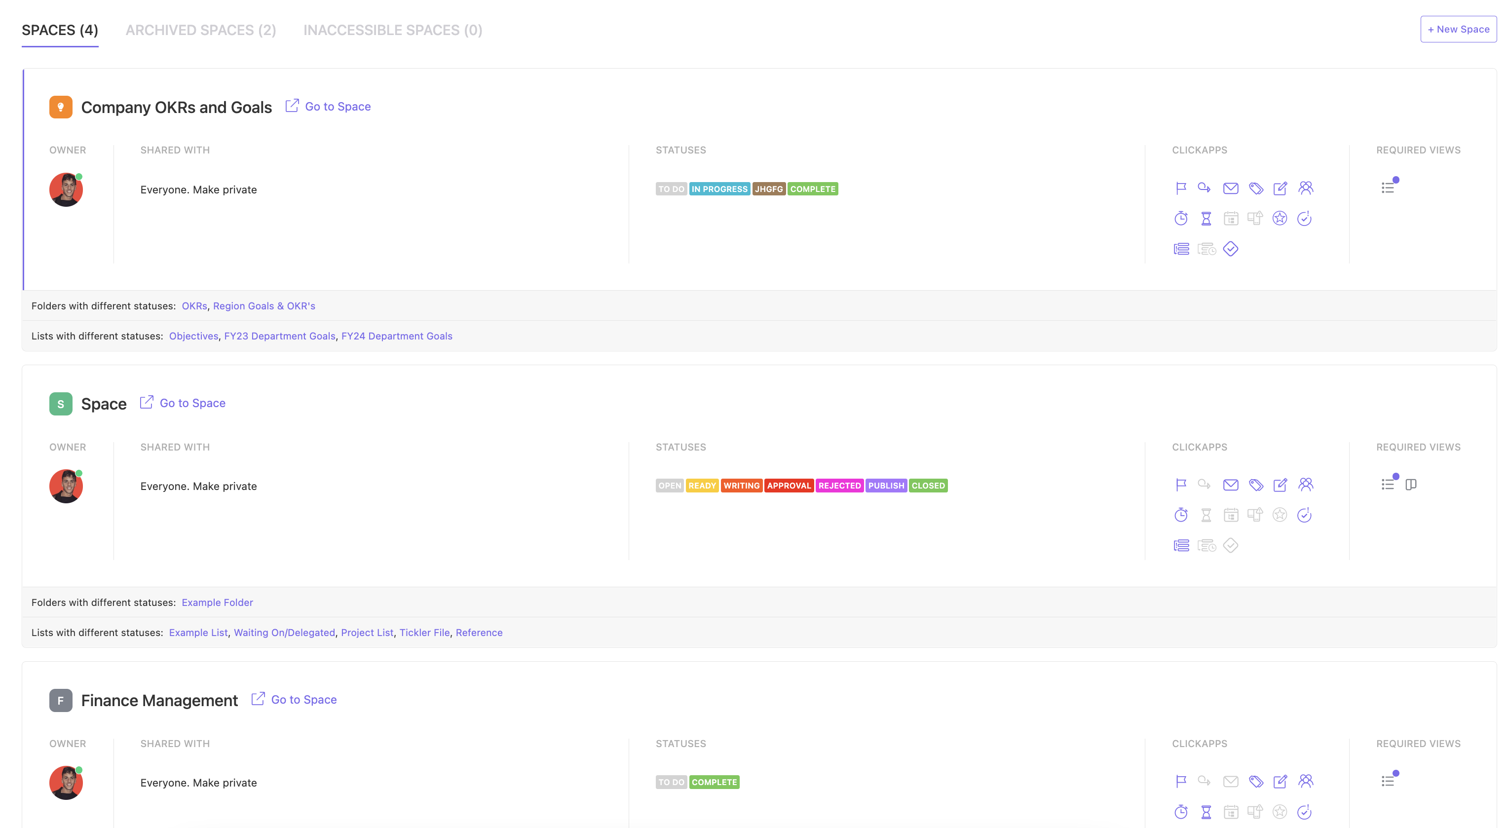Screen dimensions: 1508x828
Task: Open the Example Folder link
Action: point(217,602)
